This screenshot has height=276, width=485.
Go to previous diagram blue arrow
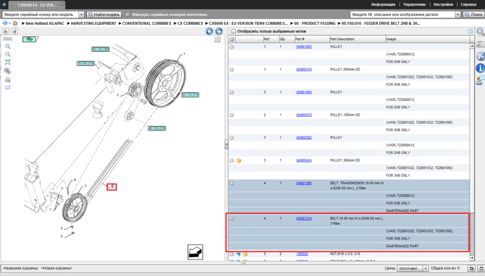pos(210,31)
